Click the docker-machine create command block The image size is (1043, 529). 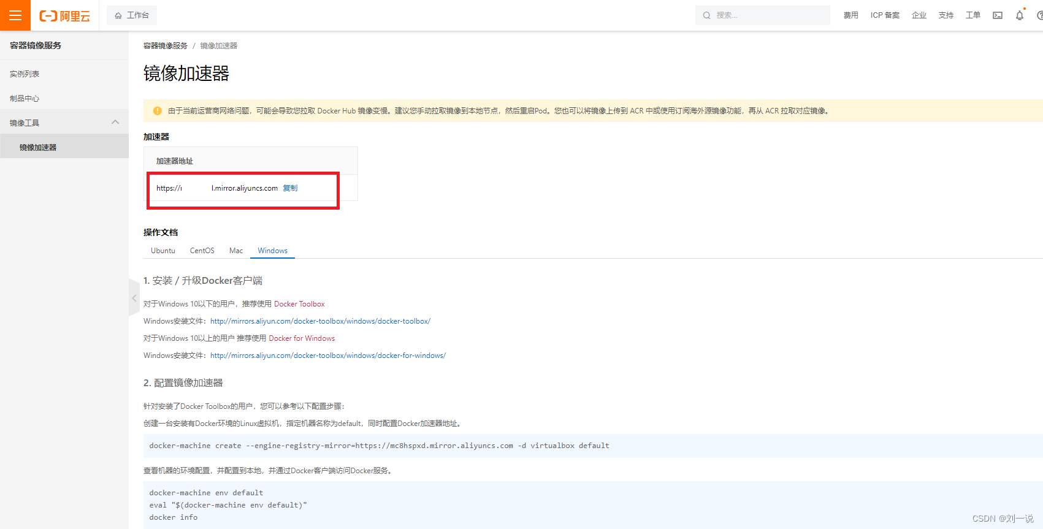593,446
